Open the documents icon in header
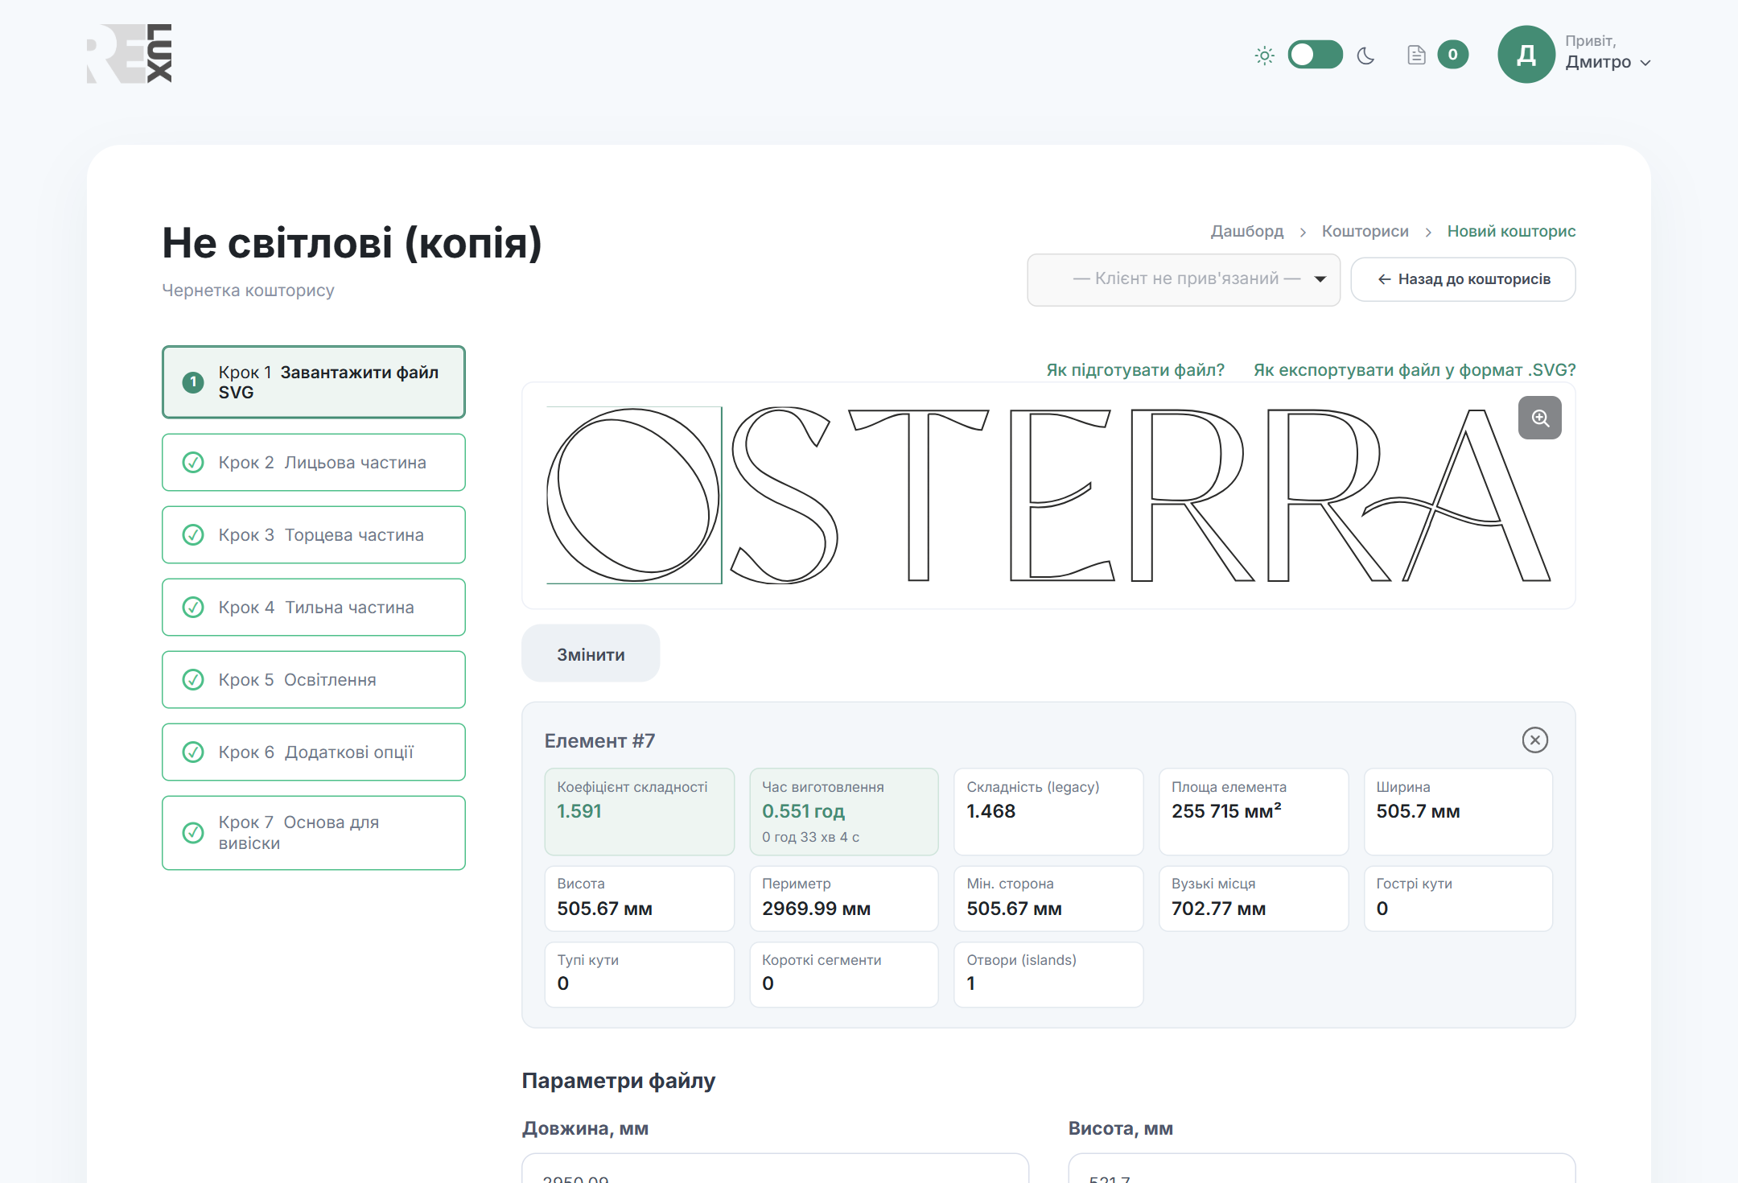This screenshot has height=1183, width=1738. coord(1416,55)
